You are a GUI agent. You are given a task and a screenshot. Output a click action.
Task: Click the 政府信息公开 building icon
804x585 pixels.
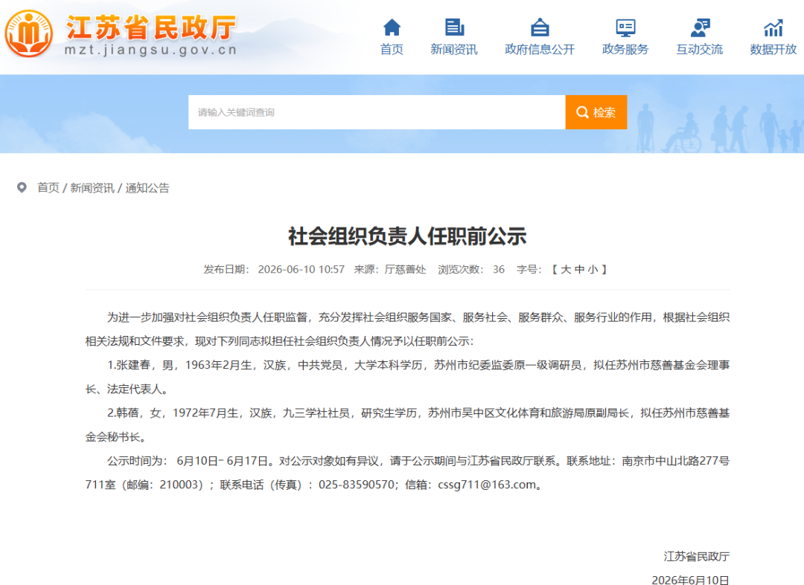pyautogui.click(x=540, y=27)
